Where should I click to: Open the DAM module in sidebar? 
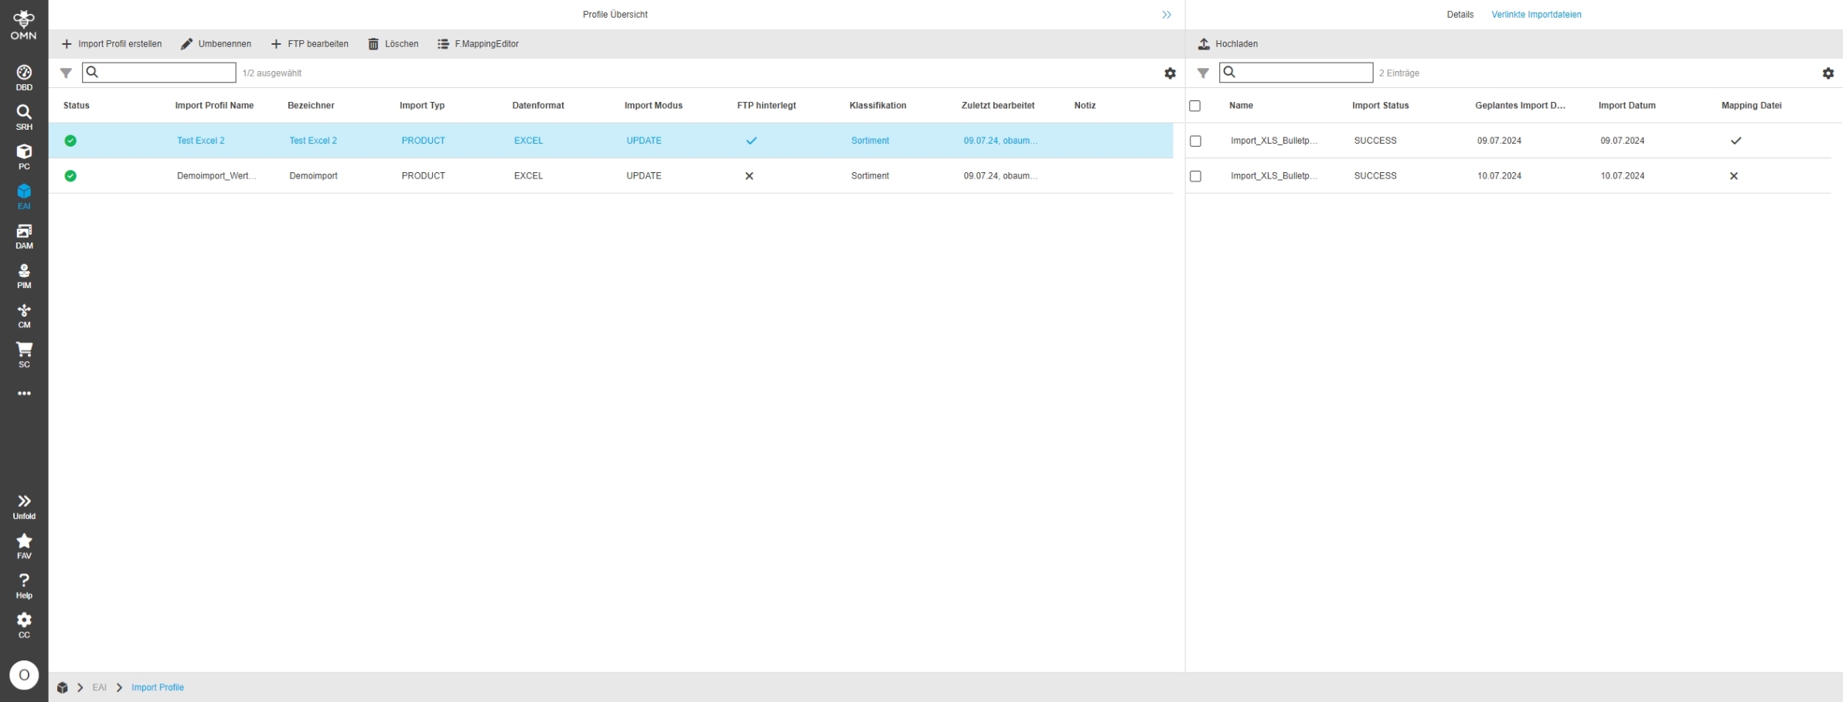point(24,236)
